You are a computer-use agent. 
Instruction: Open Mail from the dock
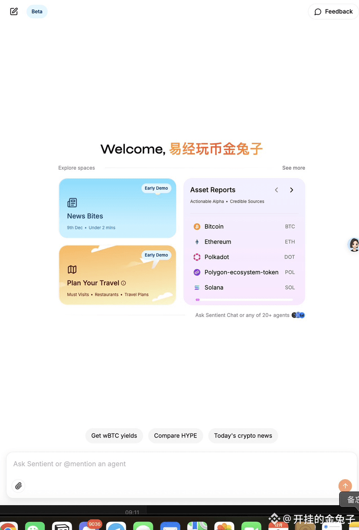tap(170, 526)
